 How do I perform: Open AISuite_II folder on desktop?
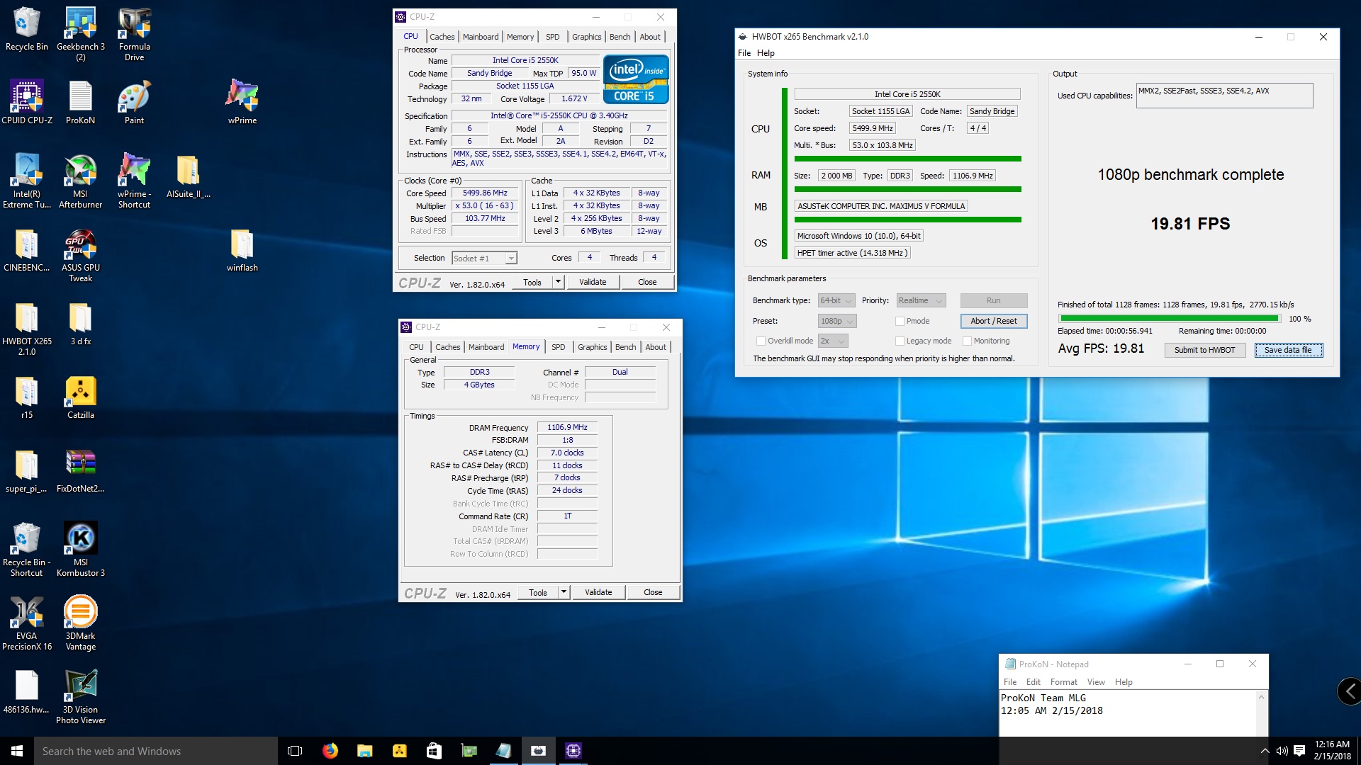188,176
